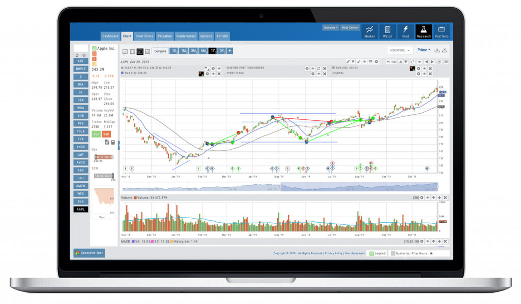Click the Buy button for Apple
The height and width of the screenshot is (304, 521).
(97, 134)
